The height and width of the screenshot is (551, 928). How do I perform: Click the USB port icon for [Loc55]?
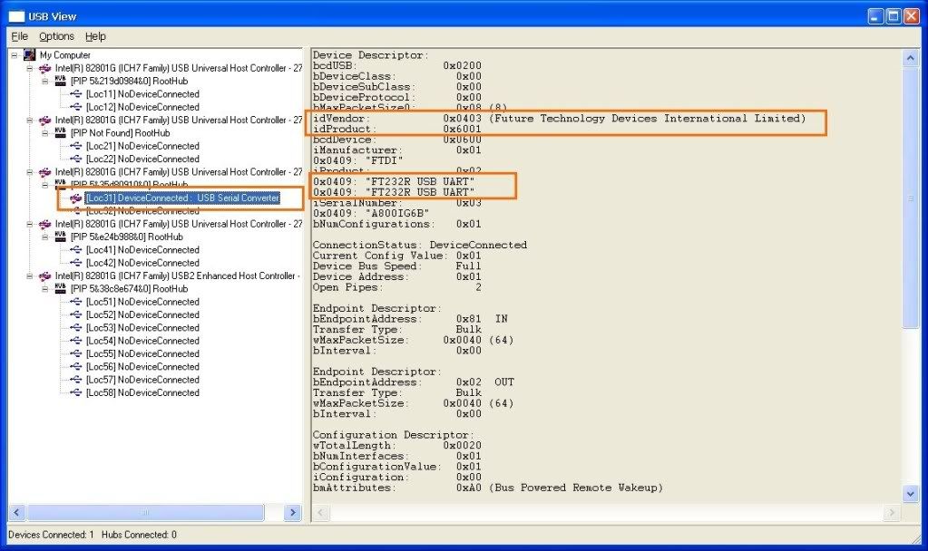[x=76, y=354]
